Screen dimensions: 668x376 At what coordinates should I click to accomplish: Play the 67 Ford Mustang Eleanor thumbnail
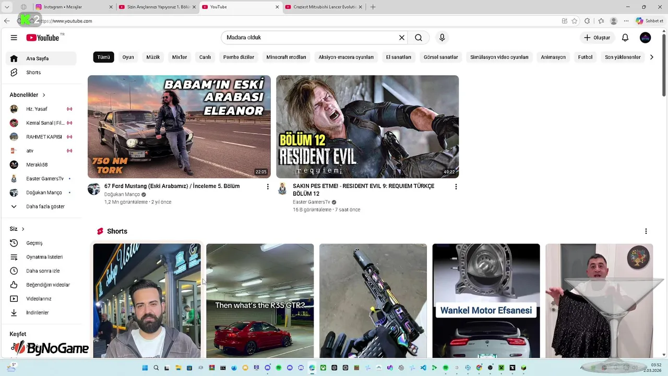(x=179, y=126)
